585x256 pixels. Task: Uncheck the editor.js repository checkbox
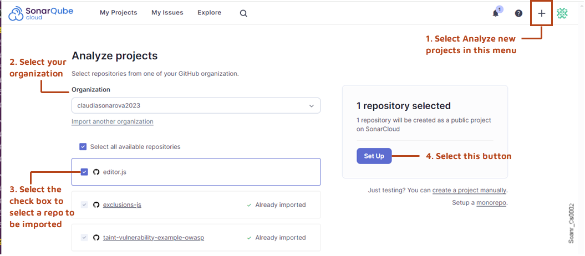click(x=84, y=172)
